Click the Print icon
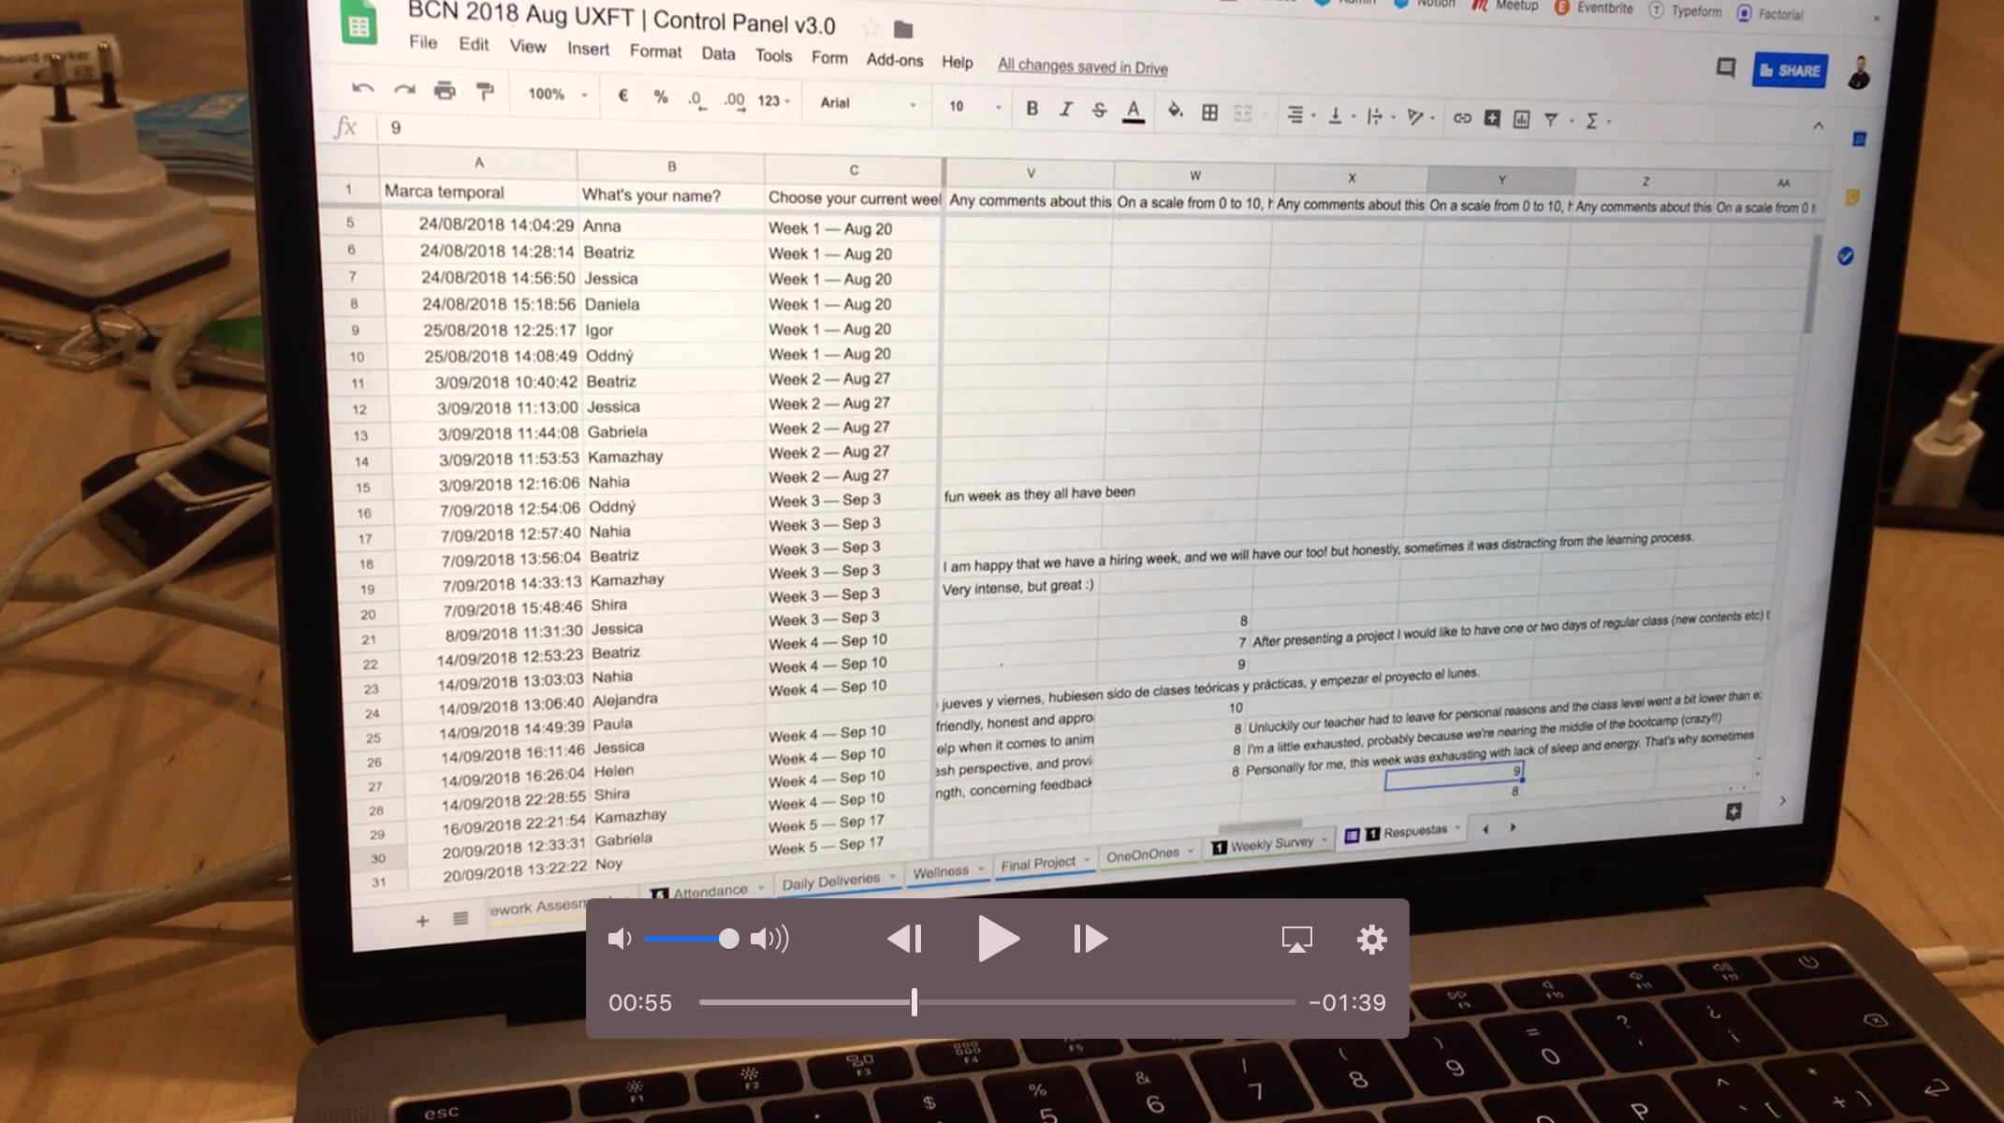Screen dimensions: 2004x1123 point(445,91)
